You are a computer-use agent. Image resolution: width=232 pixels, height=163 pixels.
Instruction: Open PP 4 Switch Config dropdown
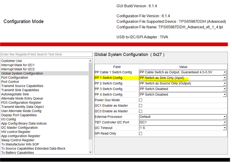[x=183, y=94]
